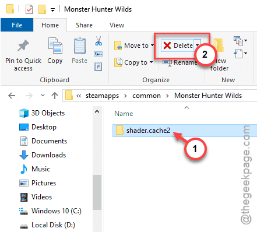Select Documents in navigation pane
The width and height of the screenshot is (257, 232).
point(43,141)
